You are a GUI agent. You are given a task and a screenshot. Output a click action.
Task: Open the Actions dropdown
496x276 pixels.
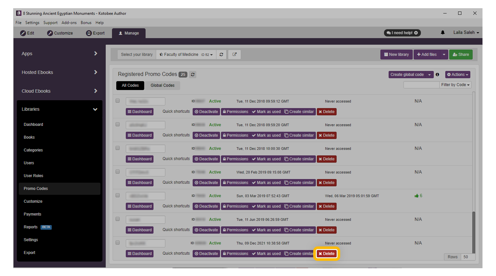click(x=458, y=75)
